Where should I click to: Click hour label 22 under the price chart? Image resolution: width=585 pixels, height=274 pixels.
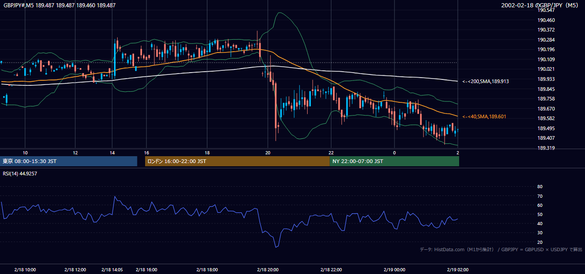(x=331, y=153)
